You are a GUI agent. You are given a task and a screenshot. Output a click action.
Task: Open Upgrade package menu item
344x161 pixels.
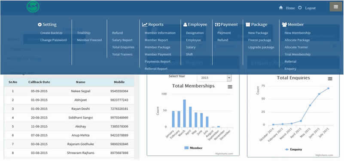tap(261, 47)
